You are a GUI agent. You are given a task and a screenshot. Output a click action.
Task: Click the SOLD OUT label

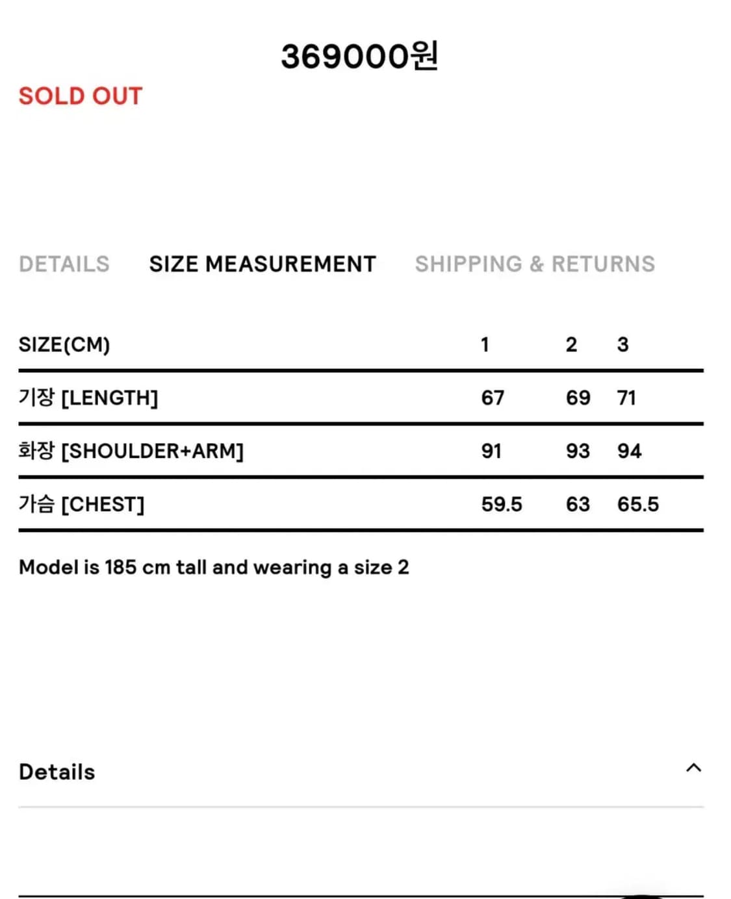coord(81,96)
